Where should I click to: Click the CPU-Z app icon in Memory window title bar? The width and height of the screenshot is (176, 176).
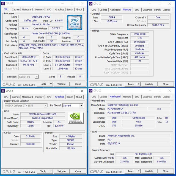tap(90, 4)
